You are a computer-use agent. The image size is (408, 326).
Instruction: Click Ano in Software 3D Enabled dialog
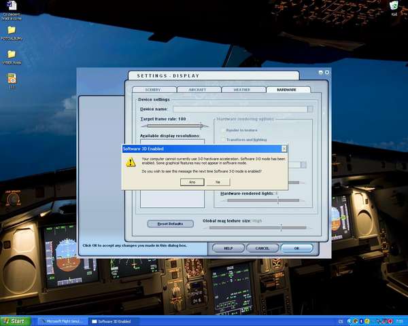192,182
